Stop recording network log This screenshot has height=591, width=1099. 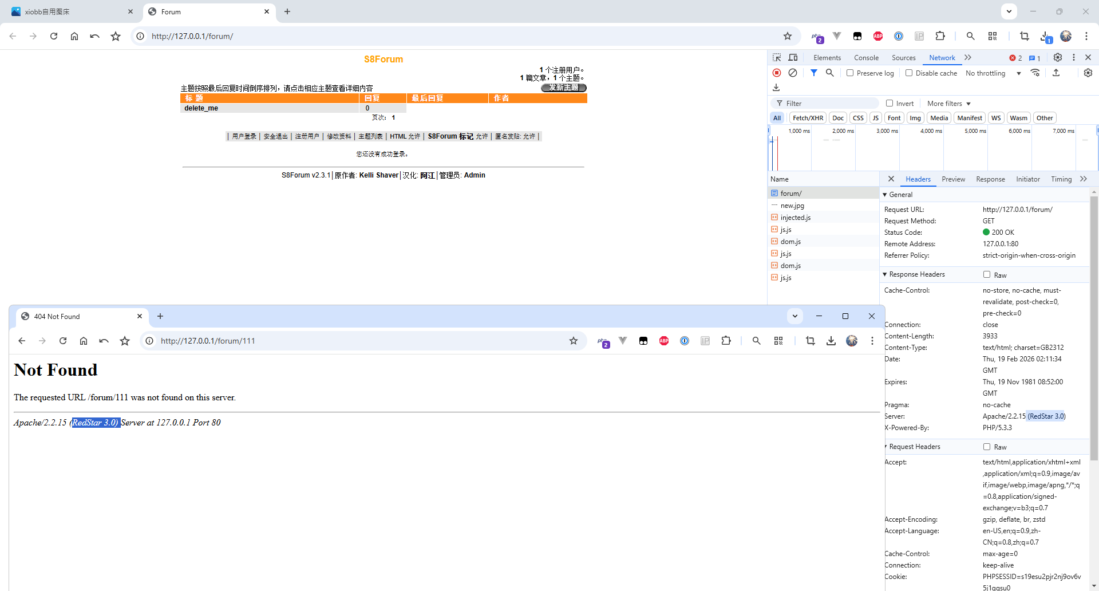777,73
